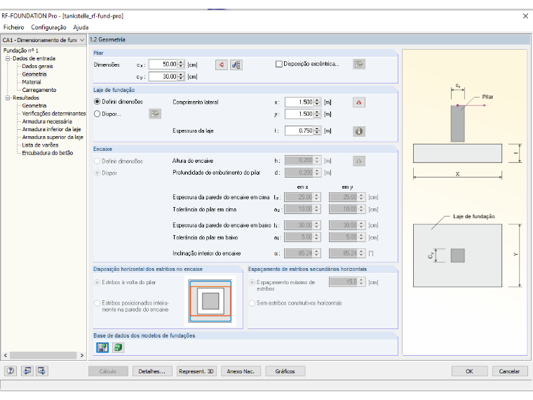The height and width of the screenshot is (400, 533).
Task: Open the Ajuda menu
Action: click(x=81, y=27)
